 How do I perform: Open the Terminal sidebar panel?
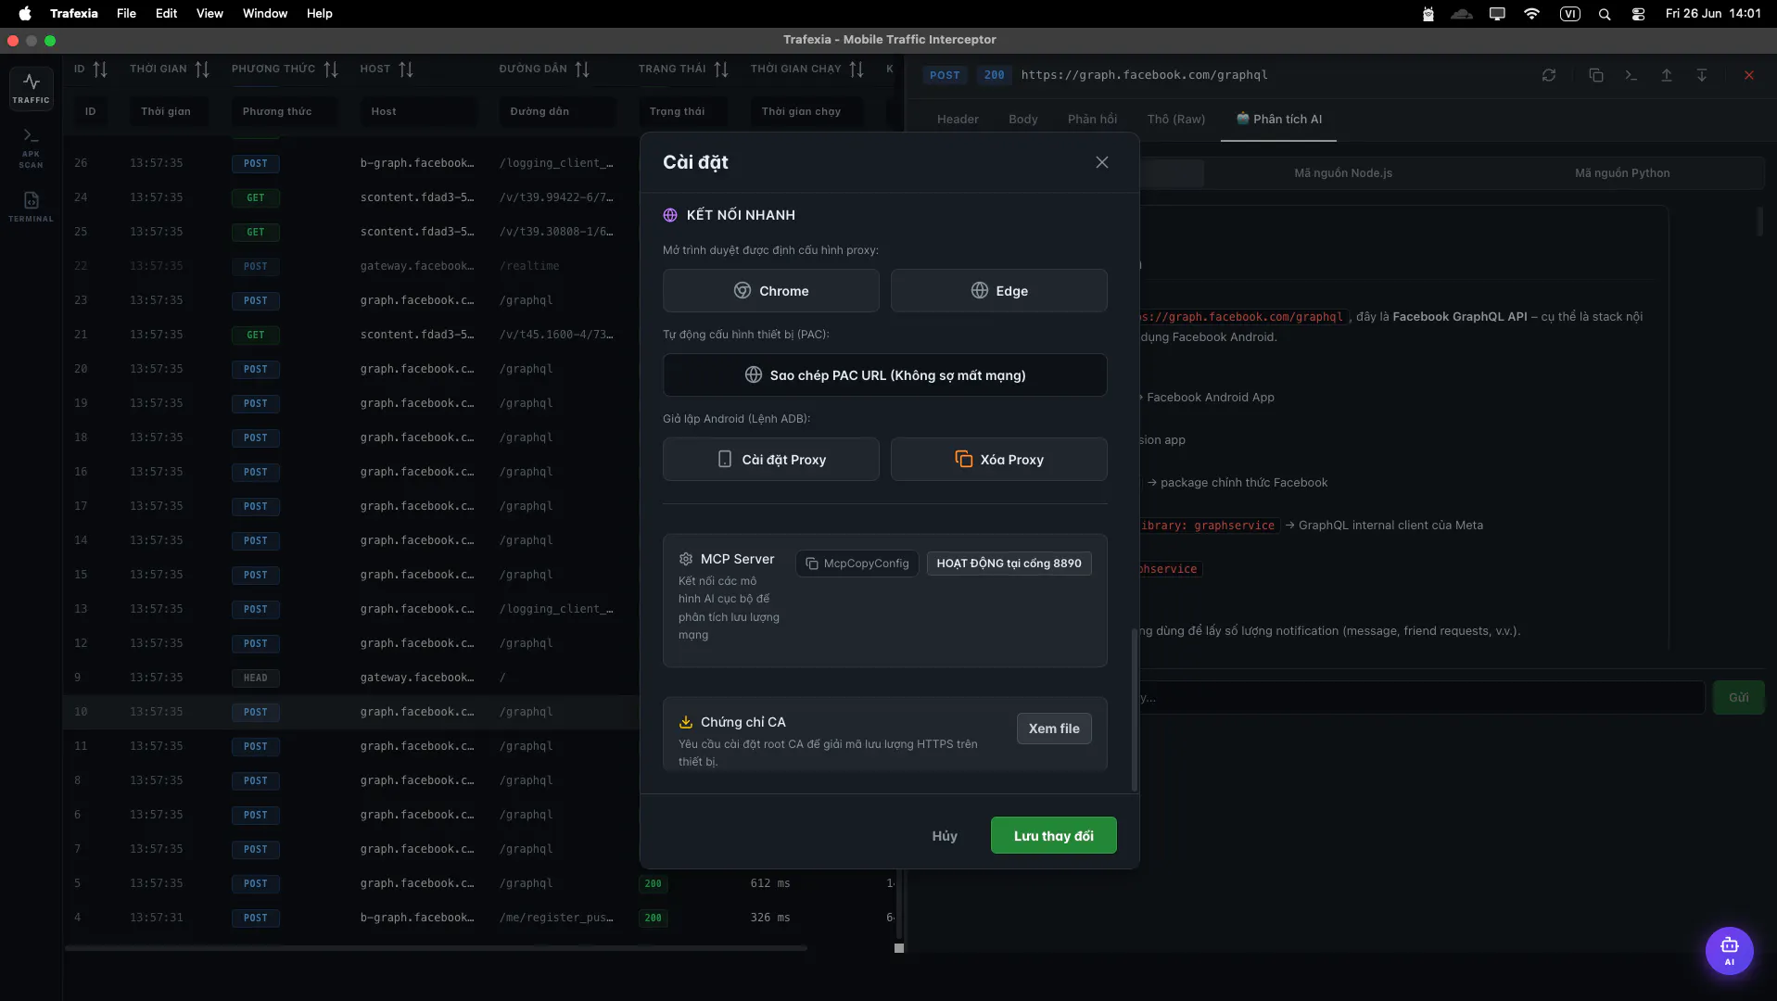point(31,206)
